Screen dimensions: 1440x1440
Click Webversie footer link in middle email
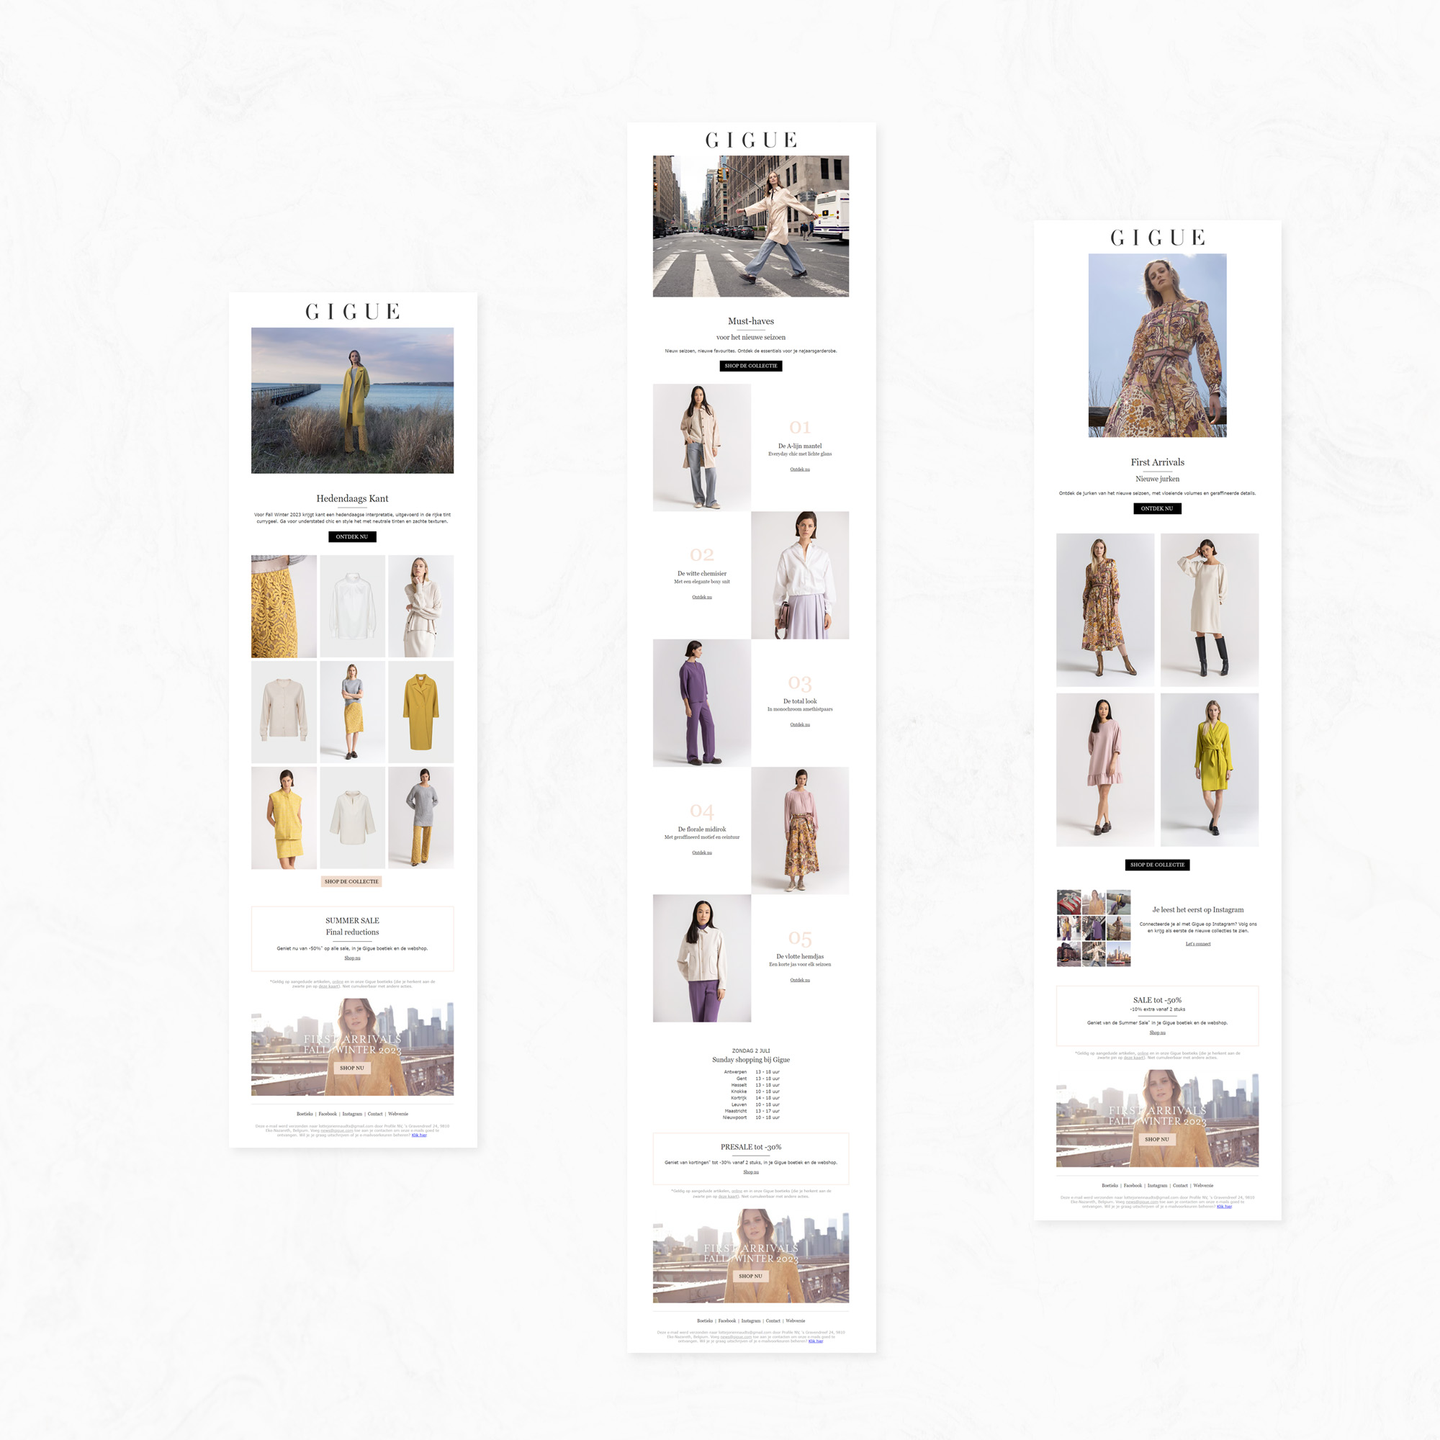[796, 1320]
